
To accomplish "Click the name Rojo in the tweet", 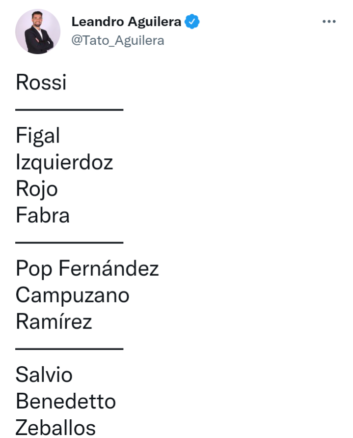I will (x=36, y=189).
